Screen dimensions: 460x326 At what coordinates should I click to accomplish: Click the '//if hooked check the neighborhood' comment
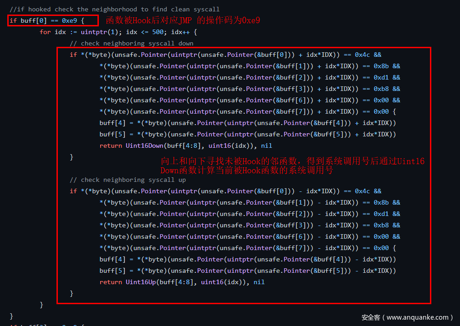pos(114,9)
